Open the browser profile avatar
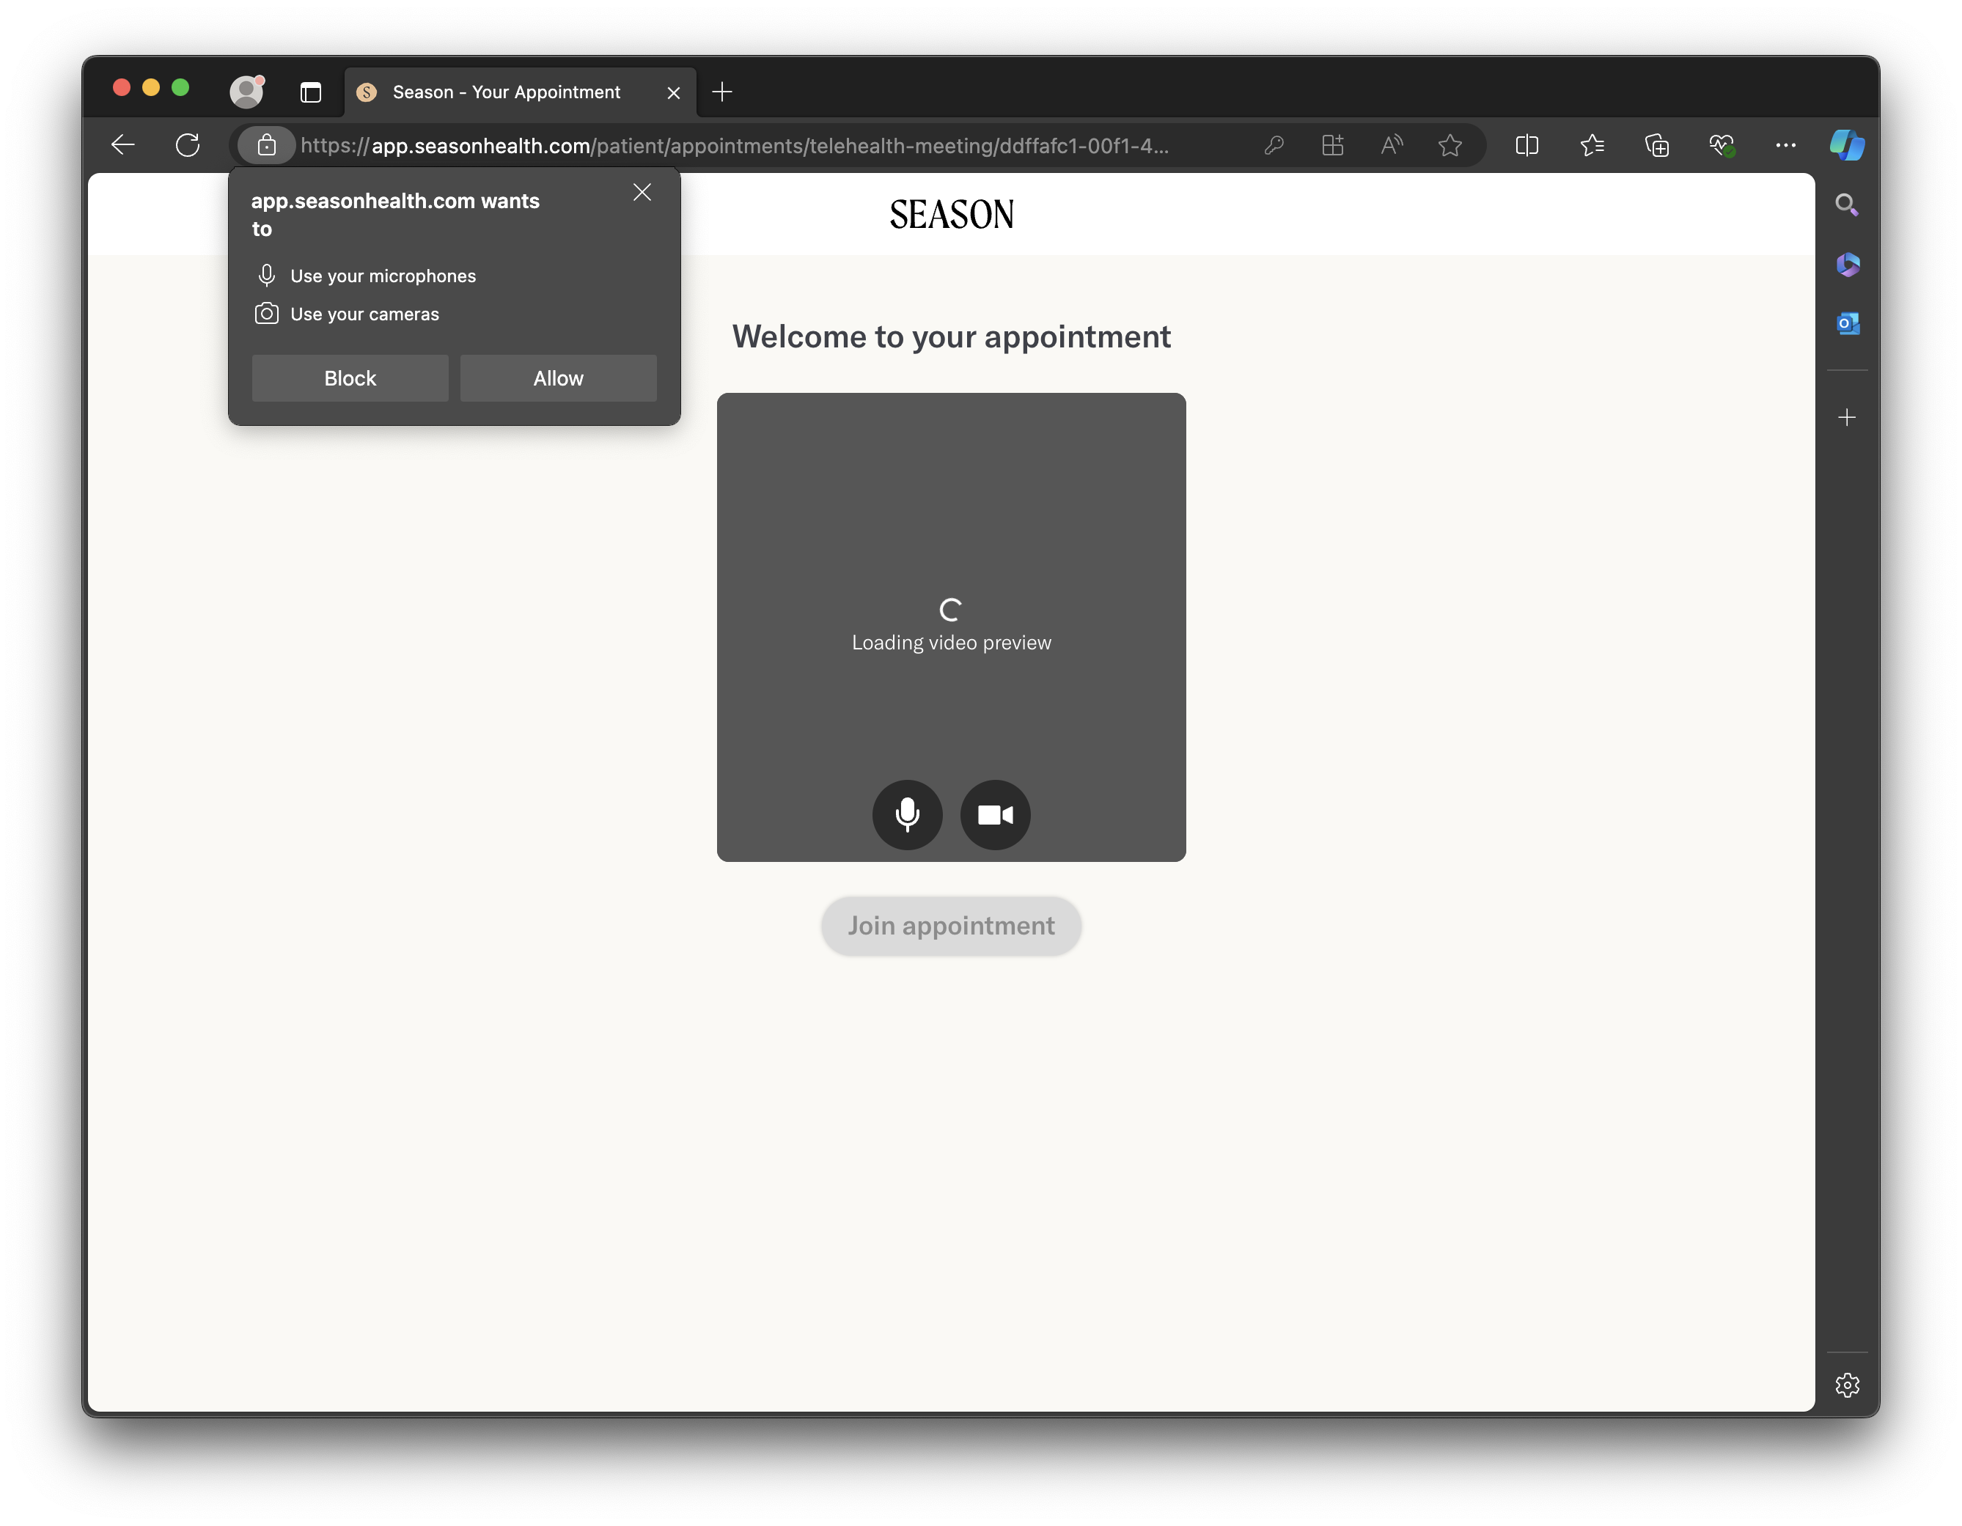 pos(246,91)
